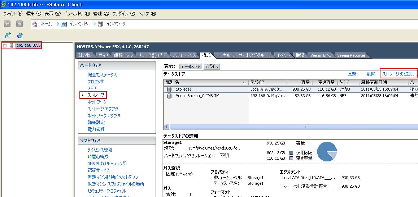The height and width of the screenshot is (197, 418).
Task: Open the ファイル(F) menu
Action: coord(13,14)
